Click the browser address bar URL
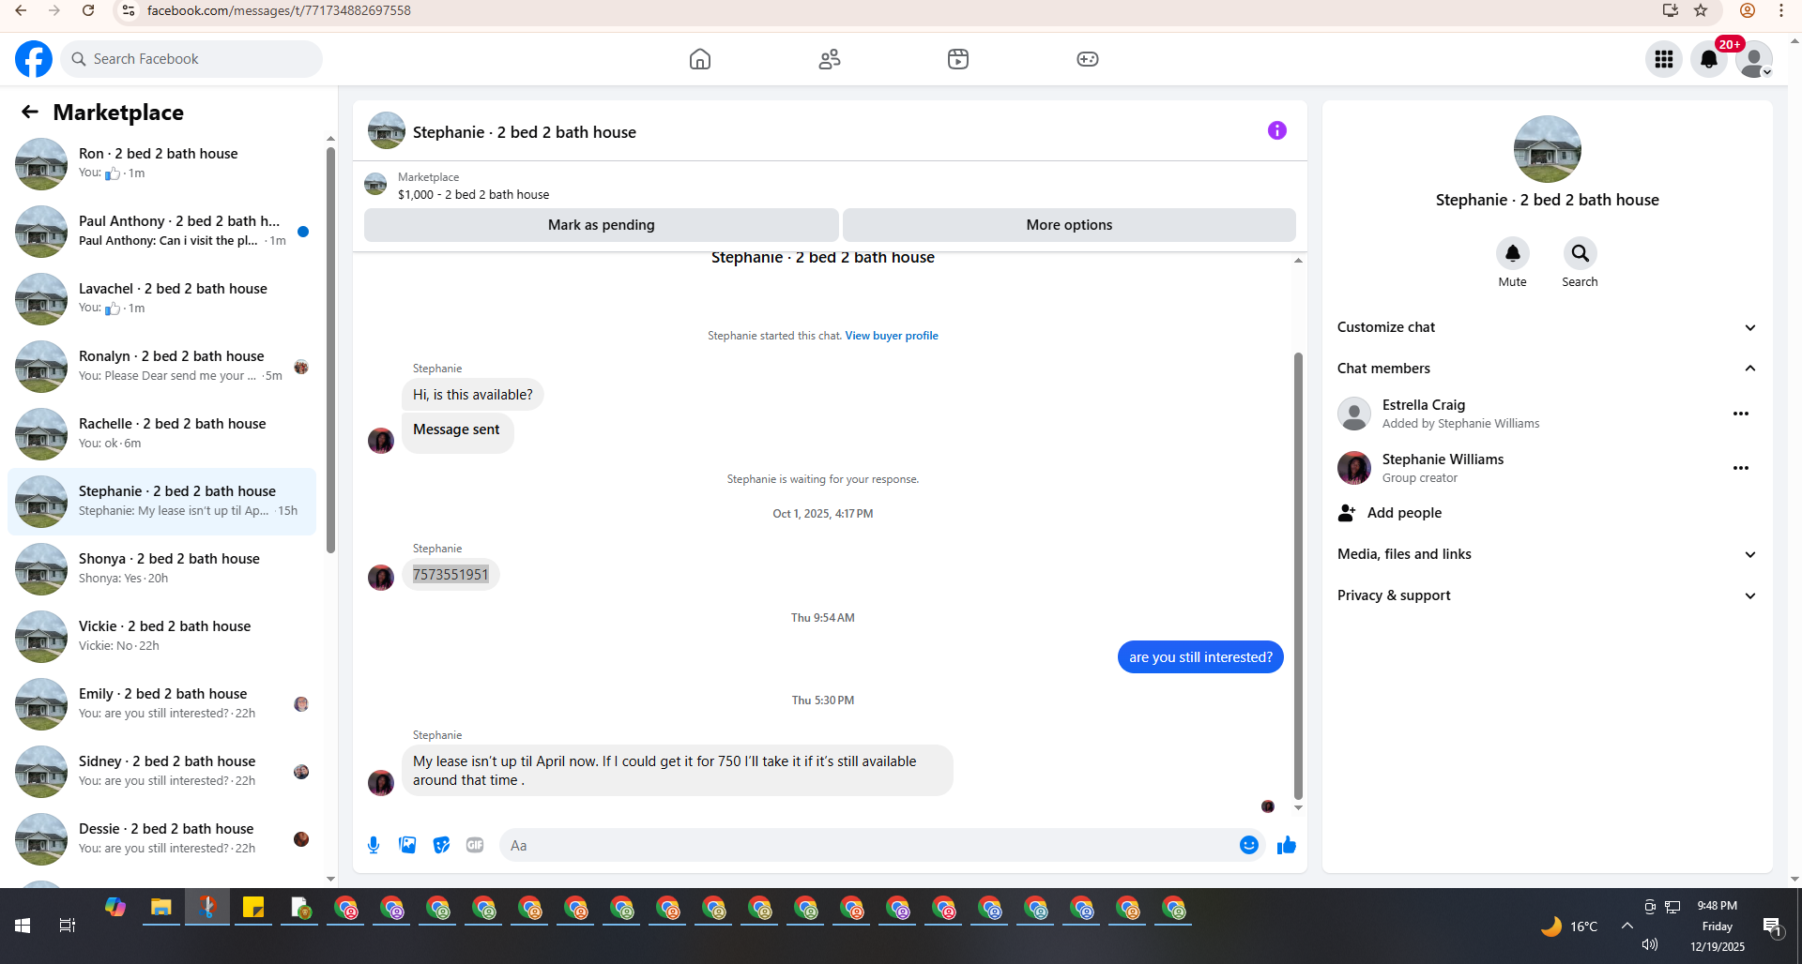Screen dimensions: 1802x964 (279, 10)
